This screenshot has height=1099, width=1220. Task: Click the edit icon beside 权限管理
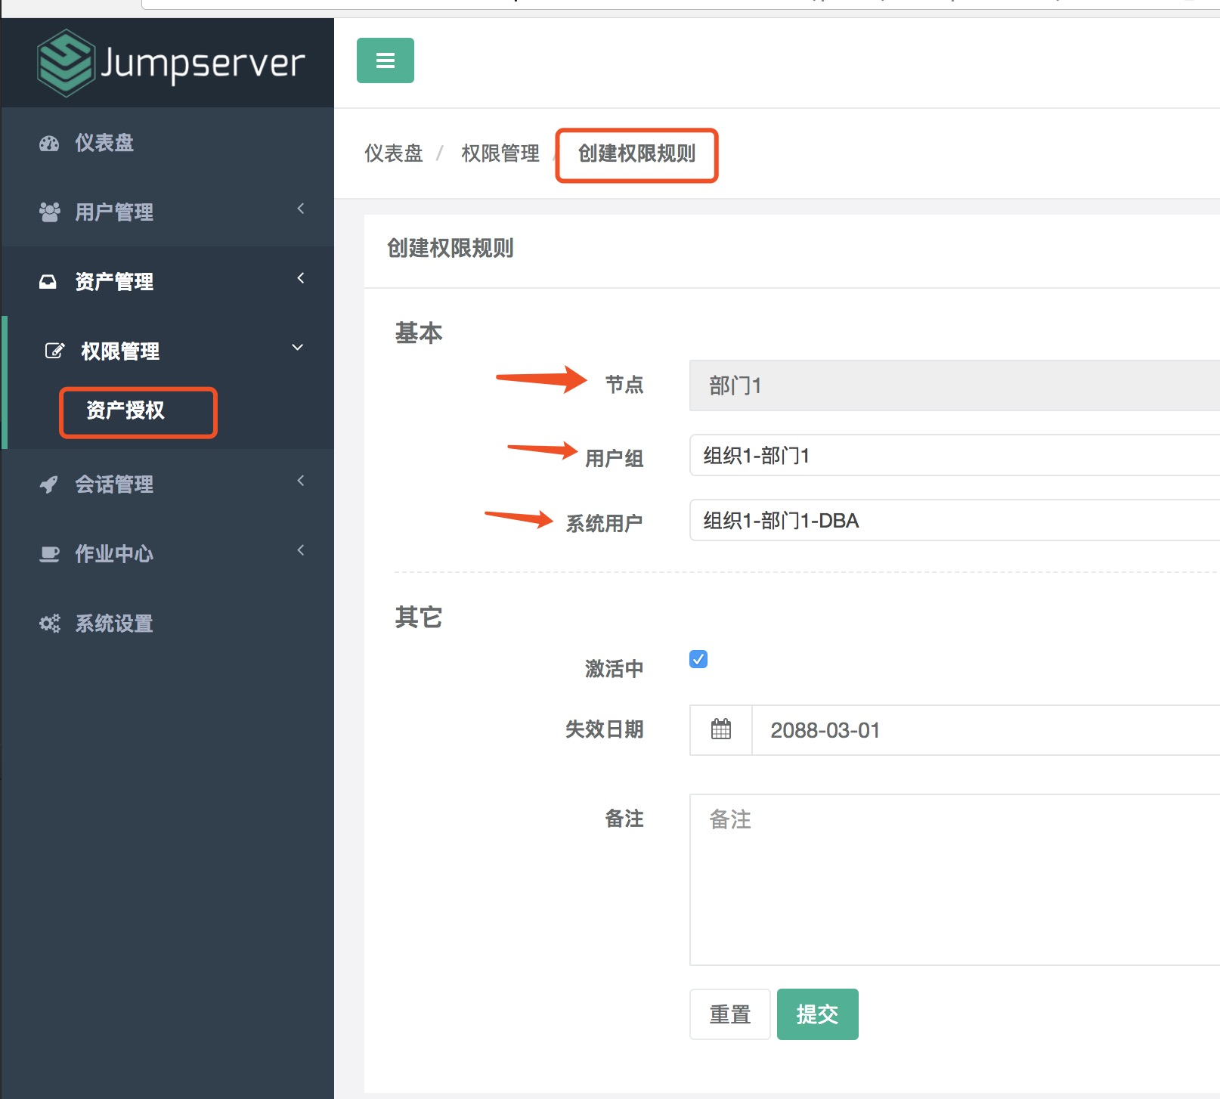coord(54,351)
